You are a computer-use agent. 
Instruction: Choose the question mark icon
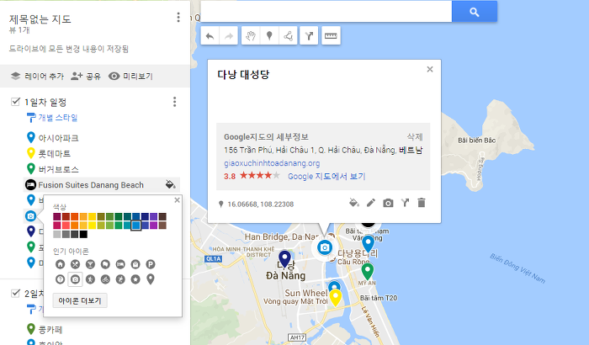[x=60, y=279]
